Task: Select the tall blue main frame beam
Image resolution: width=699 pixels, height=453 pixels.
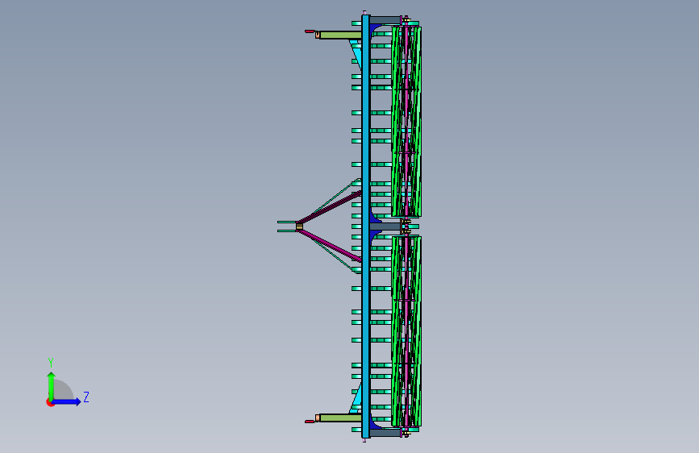Action: pos(365,226)
